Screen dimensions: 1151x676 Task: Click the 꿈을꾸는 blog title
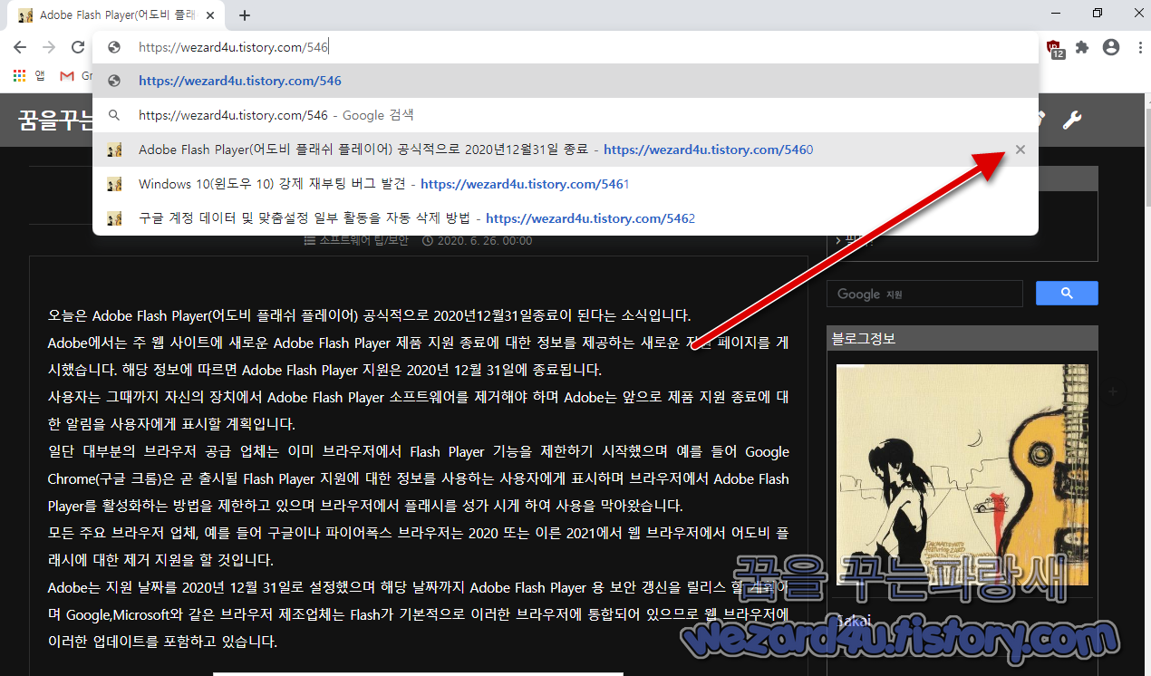click(x=54, y=121)
